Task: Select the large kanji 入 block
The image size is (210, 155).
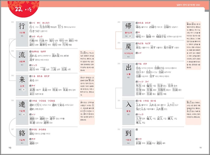Action: (x=128, y=112)
